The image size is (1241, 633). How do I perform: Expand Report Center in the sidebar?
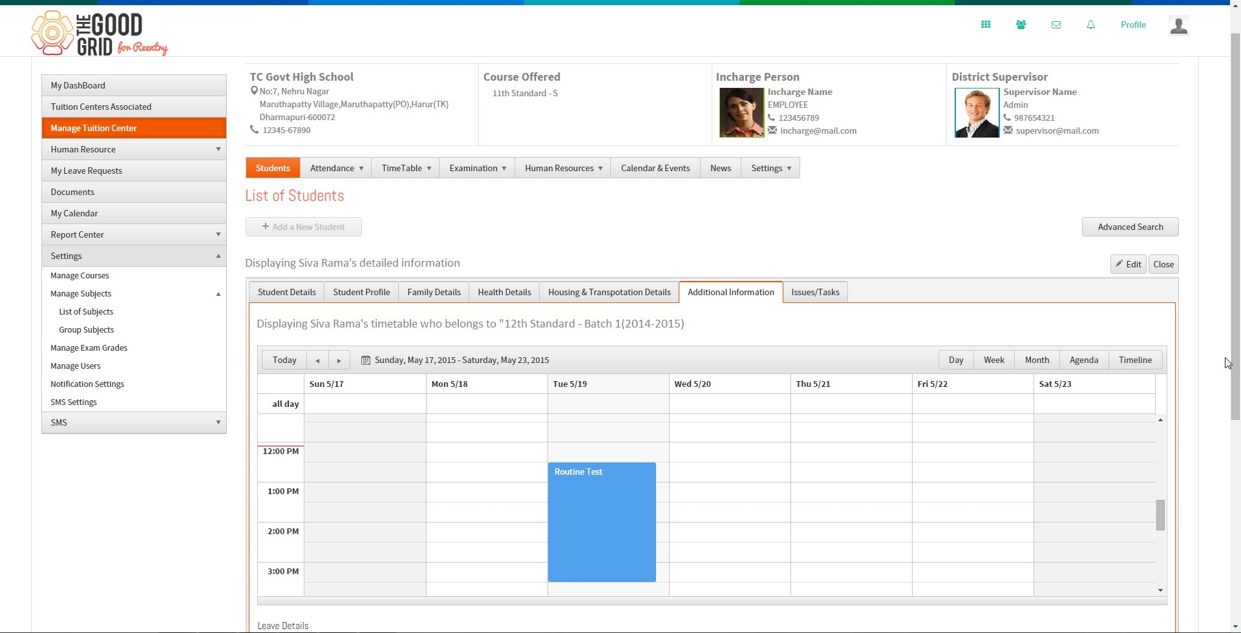tap(134, 234)
